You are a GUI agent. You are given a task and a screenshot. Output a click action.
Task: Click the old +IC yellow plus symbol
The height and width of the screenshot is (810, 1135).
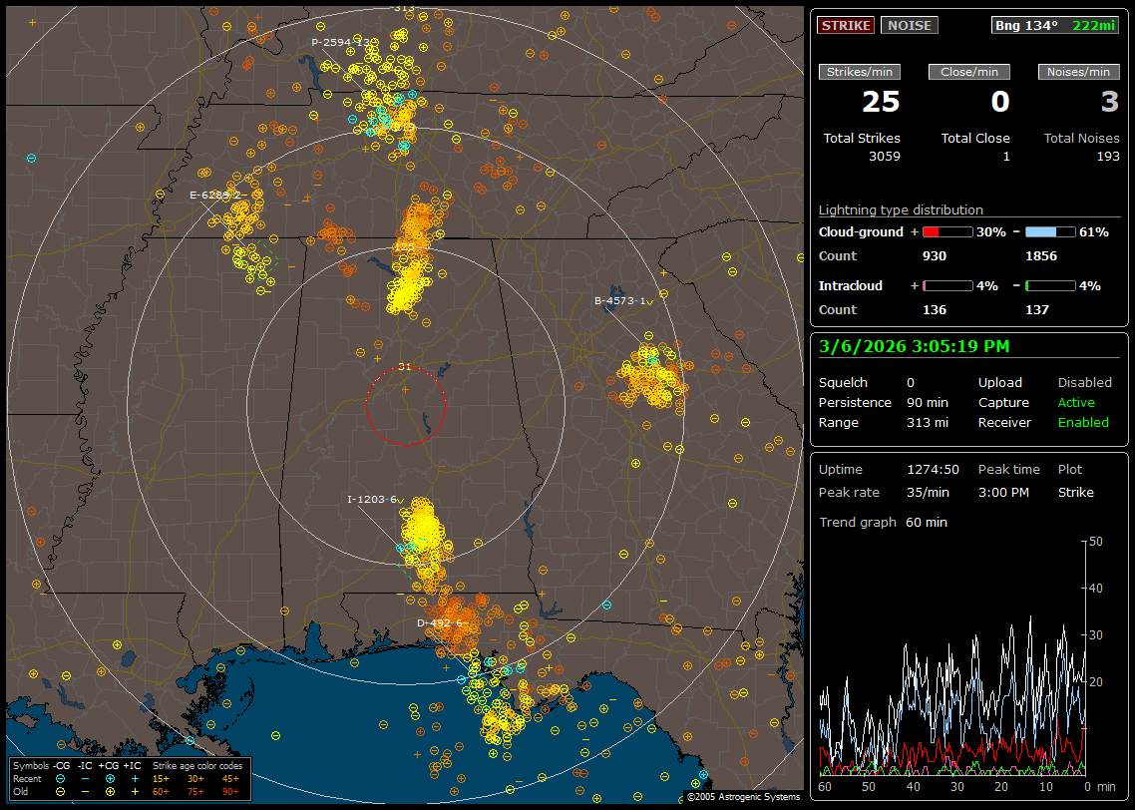135,790
